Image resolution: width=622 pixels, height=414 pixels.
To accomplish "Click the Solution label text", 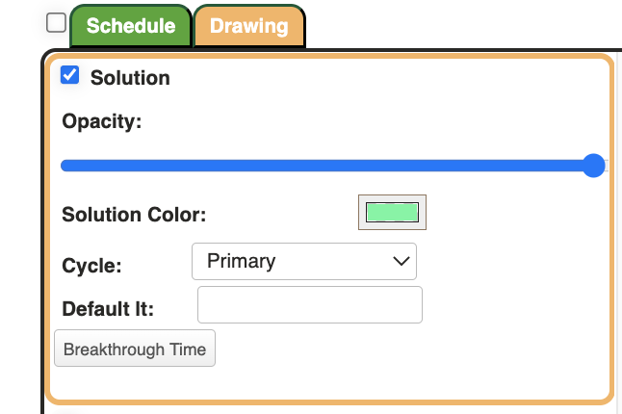I will coord(130,78).
